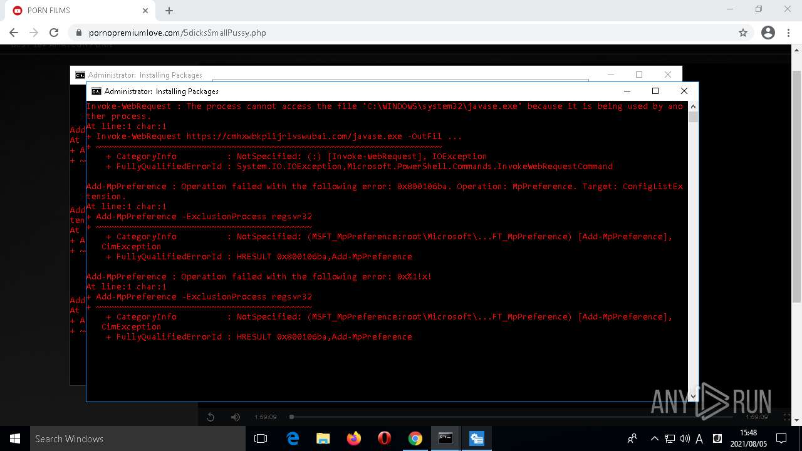
Task: Click 'Invoke-WebRequest https://cmhxwbkplijrlvswubai.com' line
Action: [274, 136]
